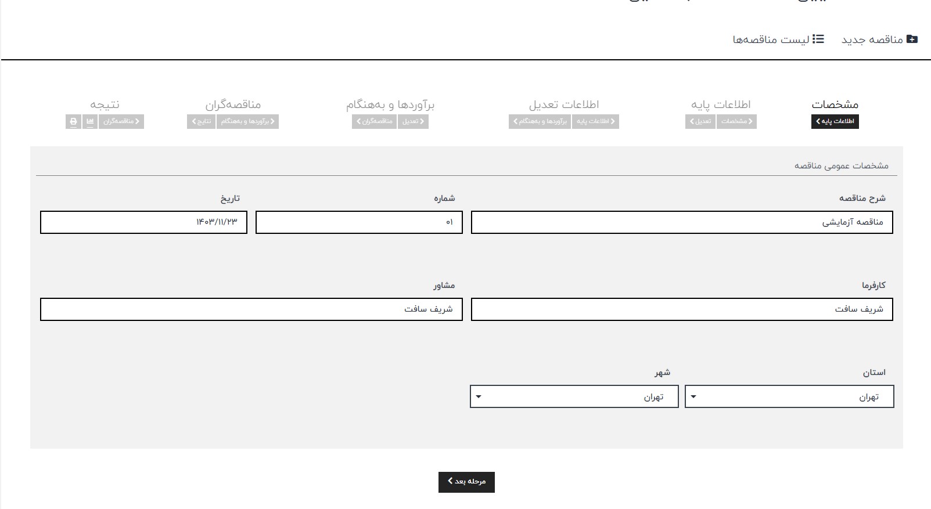
Task: Switch to the اطلاعات تعدیل step tab
Action: coord(563,104)
